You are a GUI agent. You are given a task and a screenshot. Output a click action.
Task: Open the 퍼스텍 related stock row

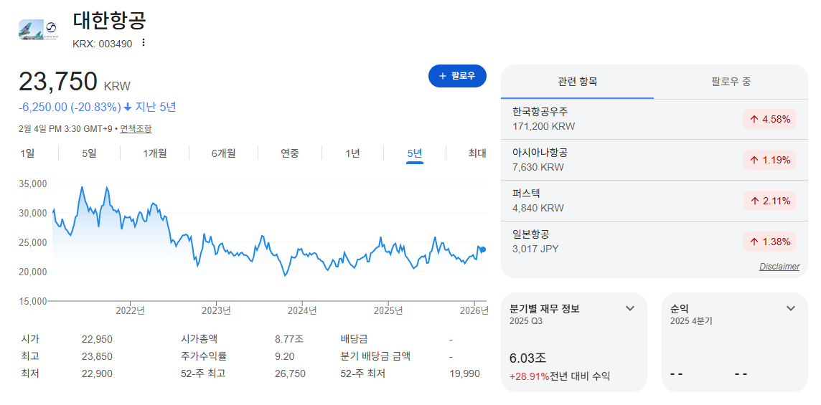[x=655, y=201]
